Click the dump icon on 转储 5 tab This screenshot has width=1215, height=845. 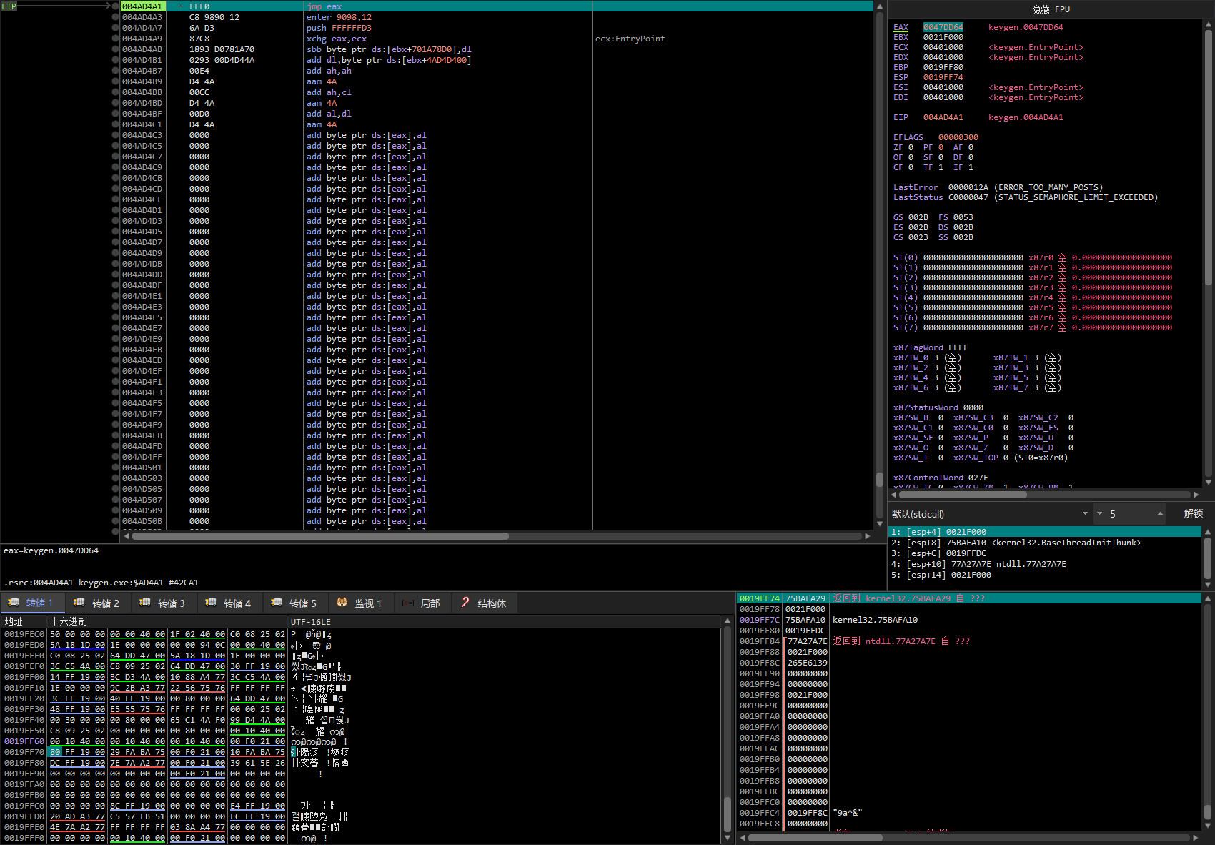pos(277,603)
